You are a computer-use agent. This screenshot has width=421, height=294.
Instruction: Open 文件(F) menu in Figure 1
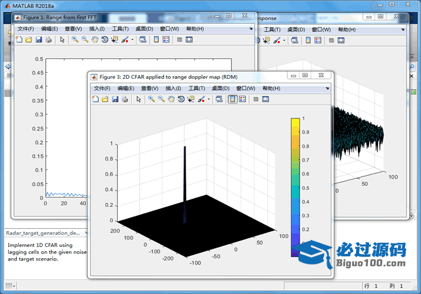point(26,29)
